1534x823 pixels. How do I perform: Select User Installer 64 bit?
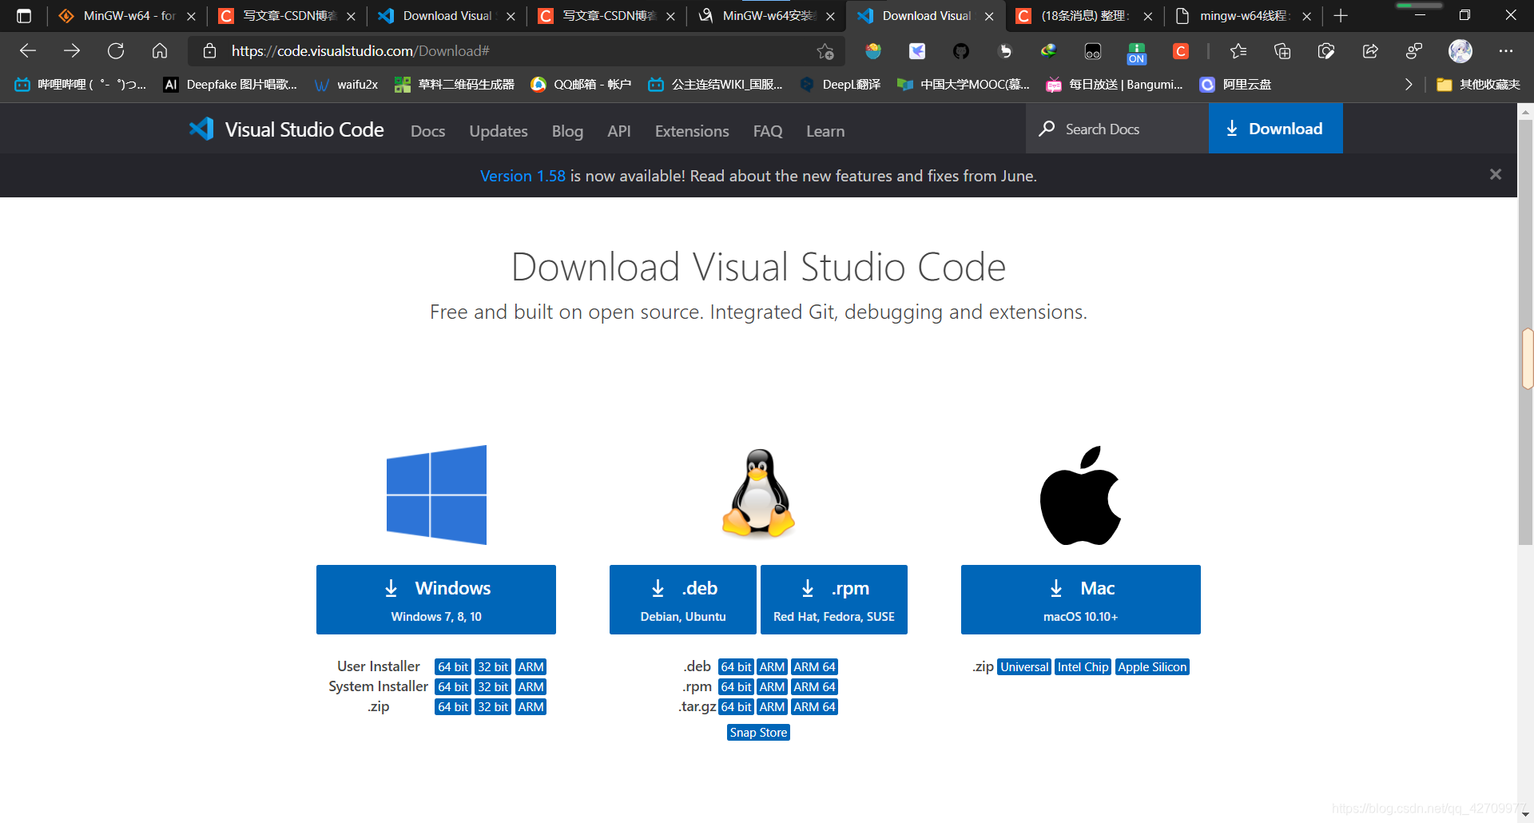point(453,666)
